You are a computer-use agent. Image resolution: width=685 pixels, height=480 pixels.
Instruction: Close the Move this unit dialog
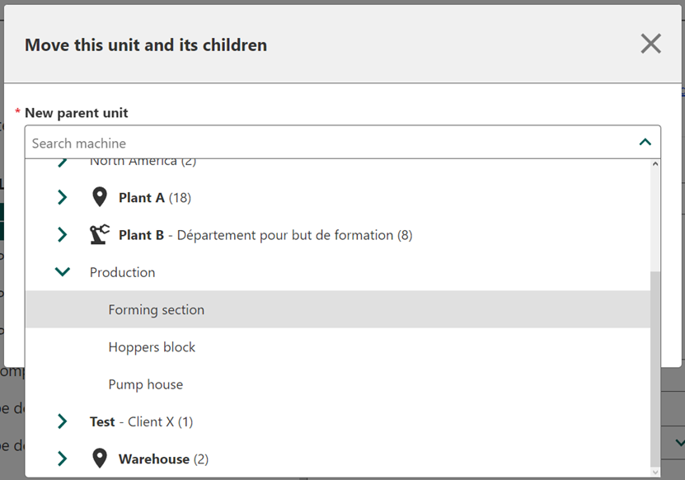pyautogui.click(x=650, y=44)
